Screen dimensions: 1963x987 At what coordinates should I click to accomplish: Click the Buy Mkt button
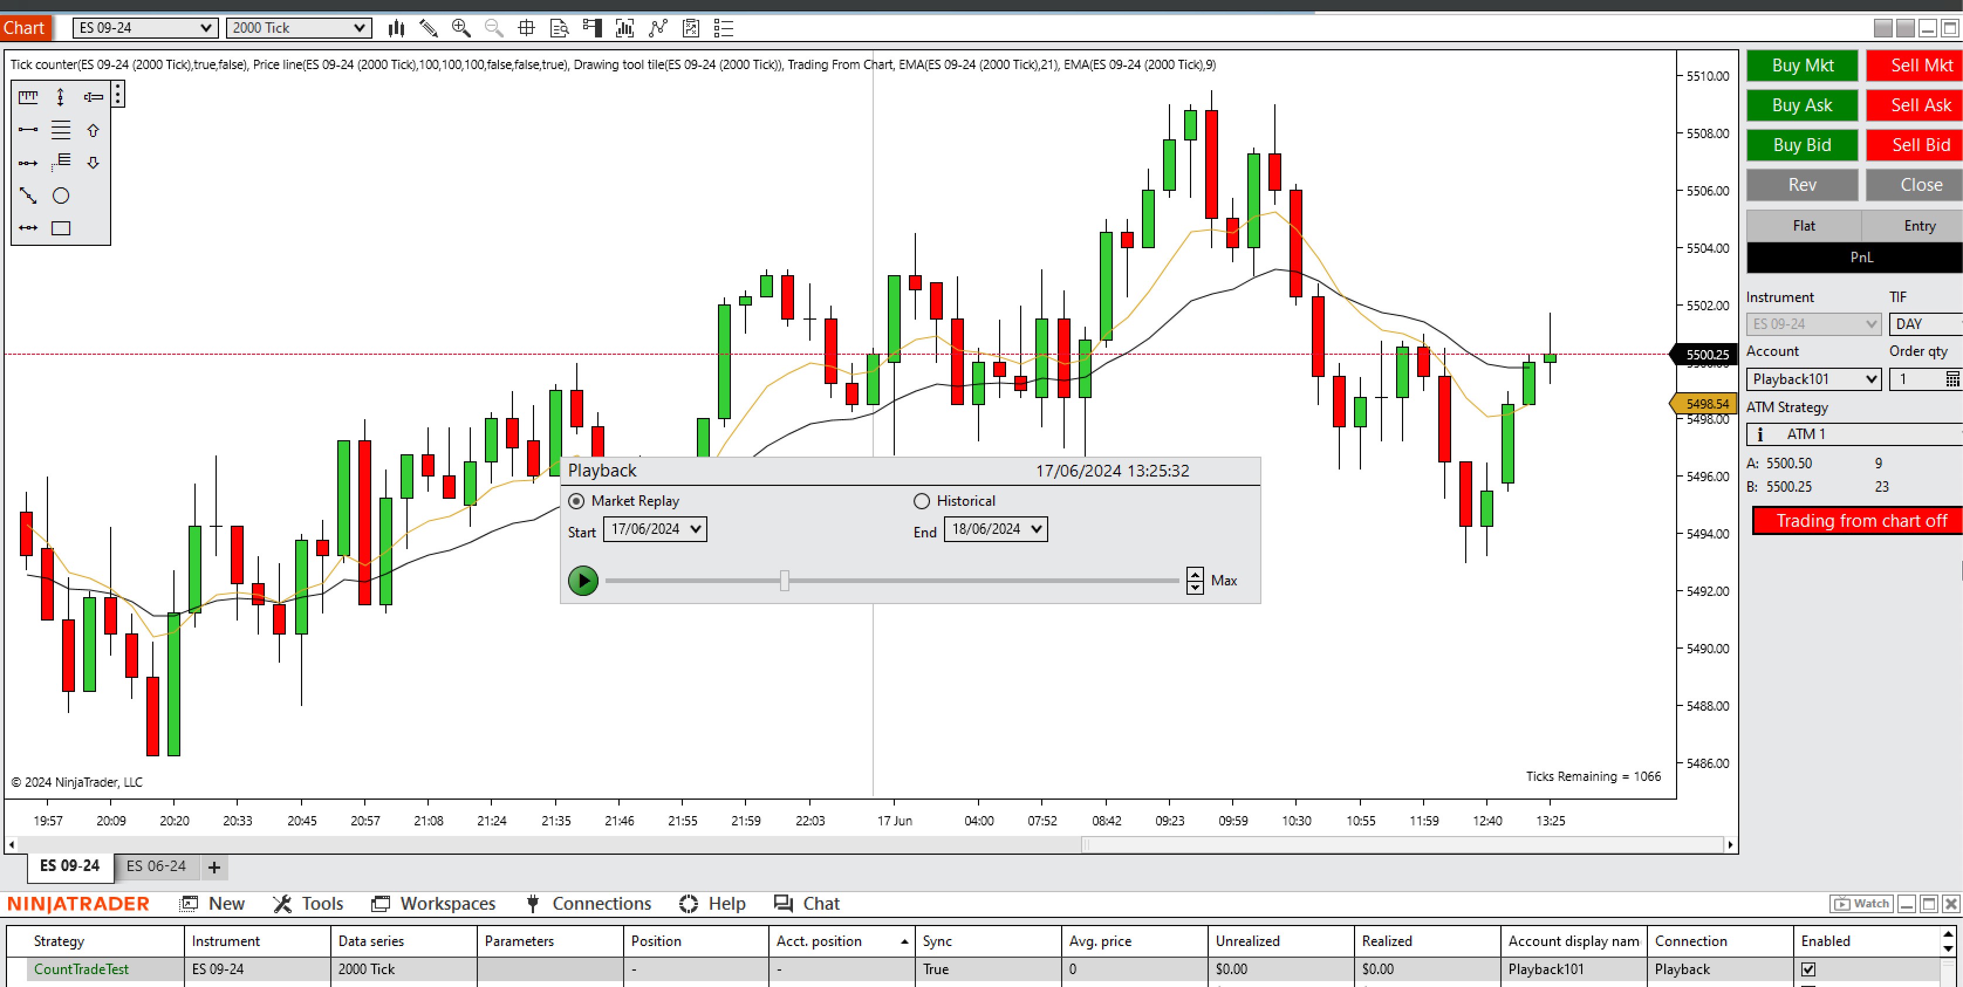(1801, 66)
